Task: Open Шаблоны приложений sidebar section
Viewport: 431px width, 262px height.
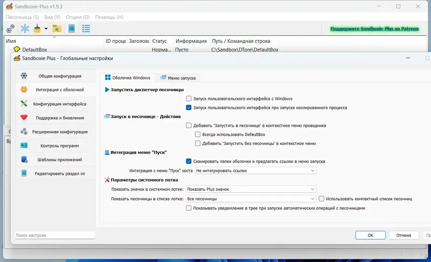Action: (x=56, y=159)
